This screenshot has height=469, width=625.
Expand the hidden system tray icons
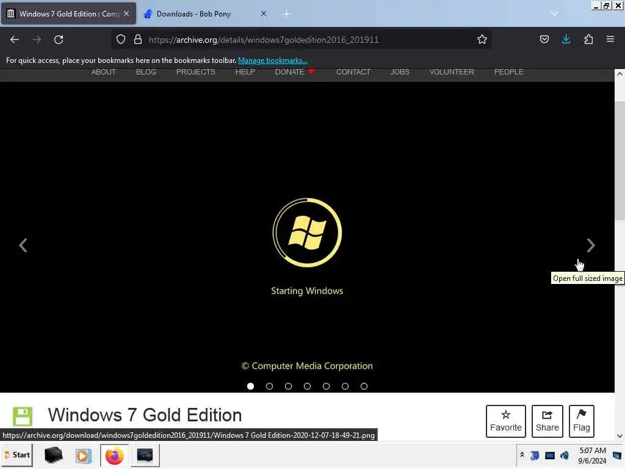[x=522, y=455]
